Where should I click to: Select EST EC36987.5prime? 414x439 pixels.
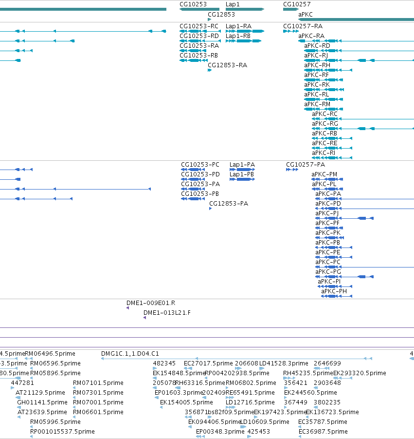(x=323, y=431)
